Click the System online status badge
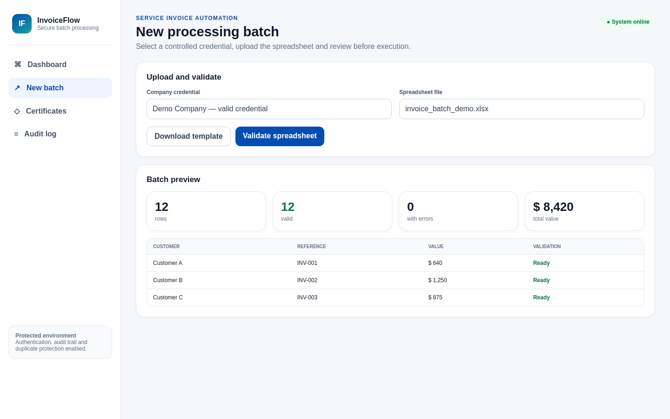The image size is (670, 419). tap(628, 22)
